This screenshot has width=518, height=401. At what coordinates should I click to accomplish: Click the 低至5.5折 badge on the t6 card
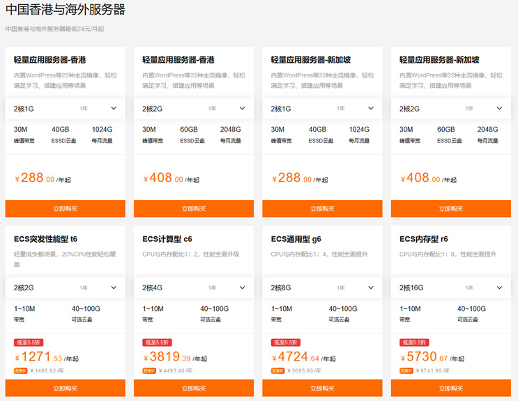click(x=29, y=342)
